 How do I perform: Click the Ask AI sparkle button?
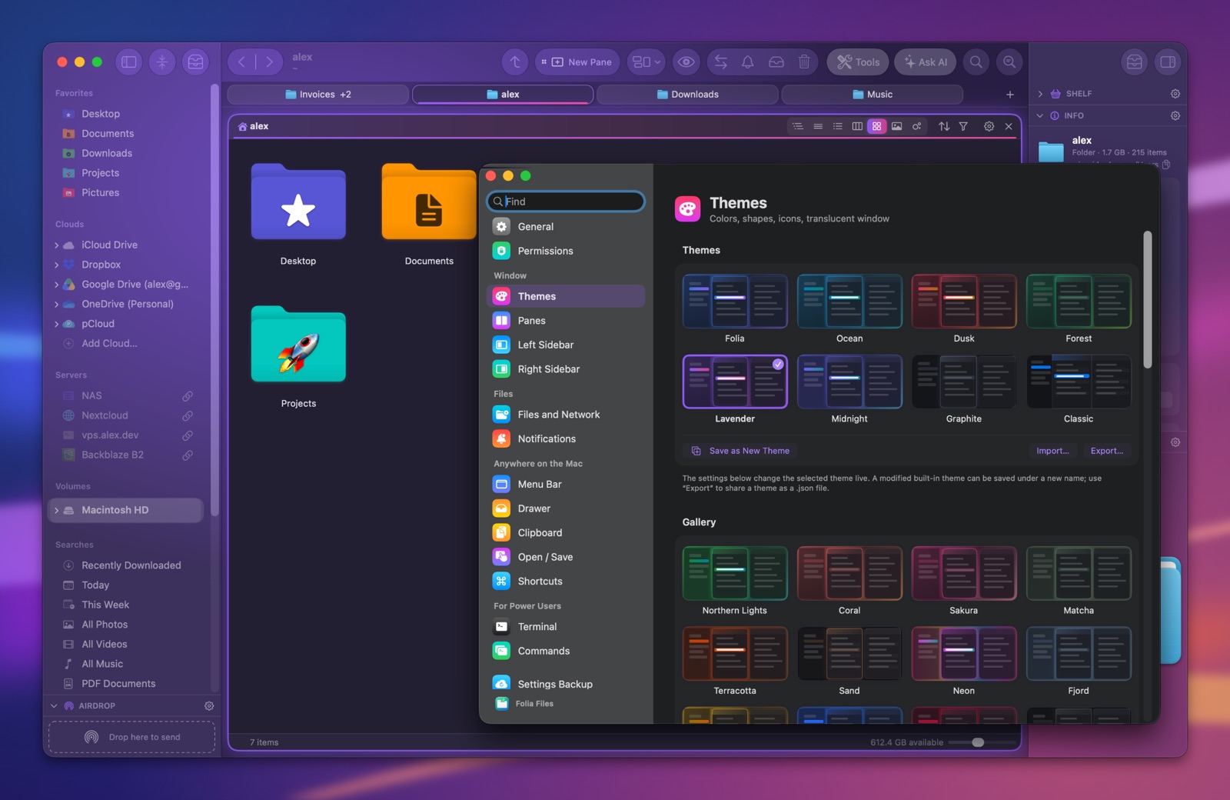coord(926,62)
